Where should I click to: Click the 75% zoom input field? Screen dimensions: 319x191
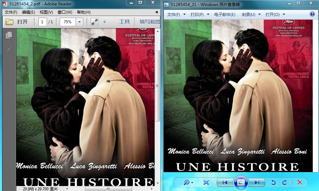tap(68, 22)
